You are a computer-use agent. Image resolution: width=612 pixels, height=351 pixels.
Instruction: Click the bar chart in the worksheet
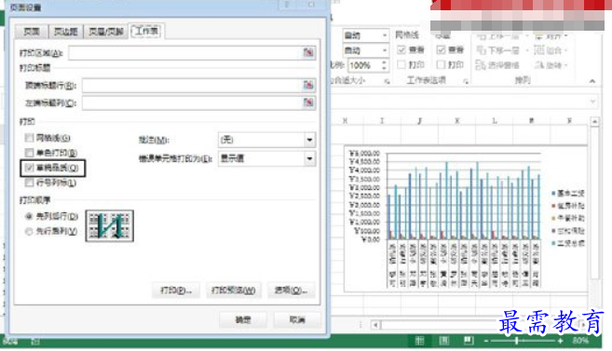(x=465, y=219)
